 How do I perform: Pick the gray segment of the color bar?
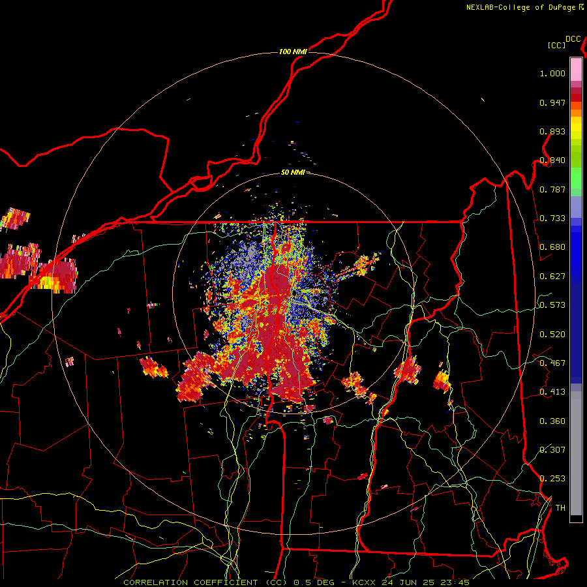(576, 453)
